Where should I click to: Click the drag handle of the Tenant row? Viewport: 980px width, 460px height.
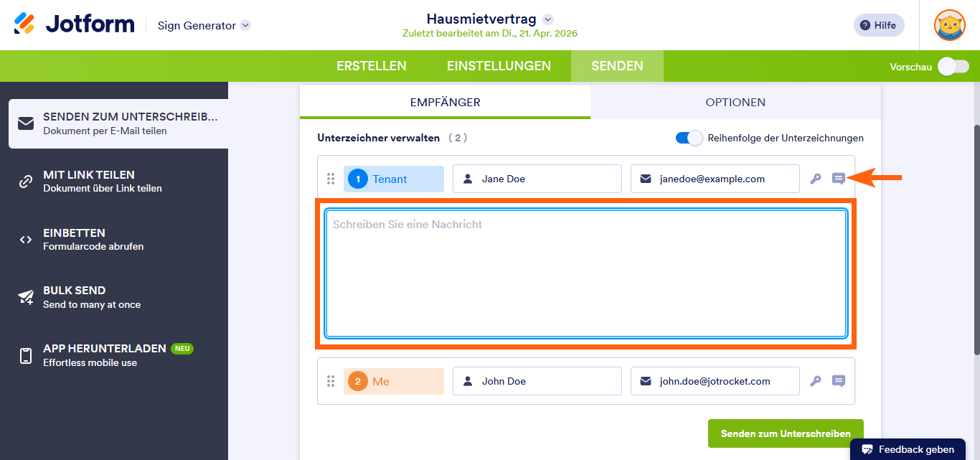(331, 178)
